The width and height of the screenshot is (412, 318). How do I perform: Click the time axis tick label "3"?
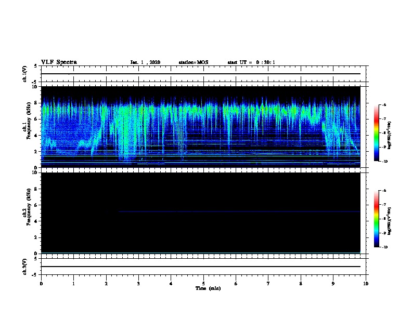coord(138,284)
